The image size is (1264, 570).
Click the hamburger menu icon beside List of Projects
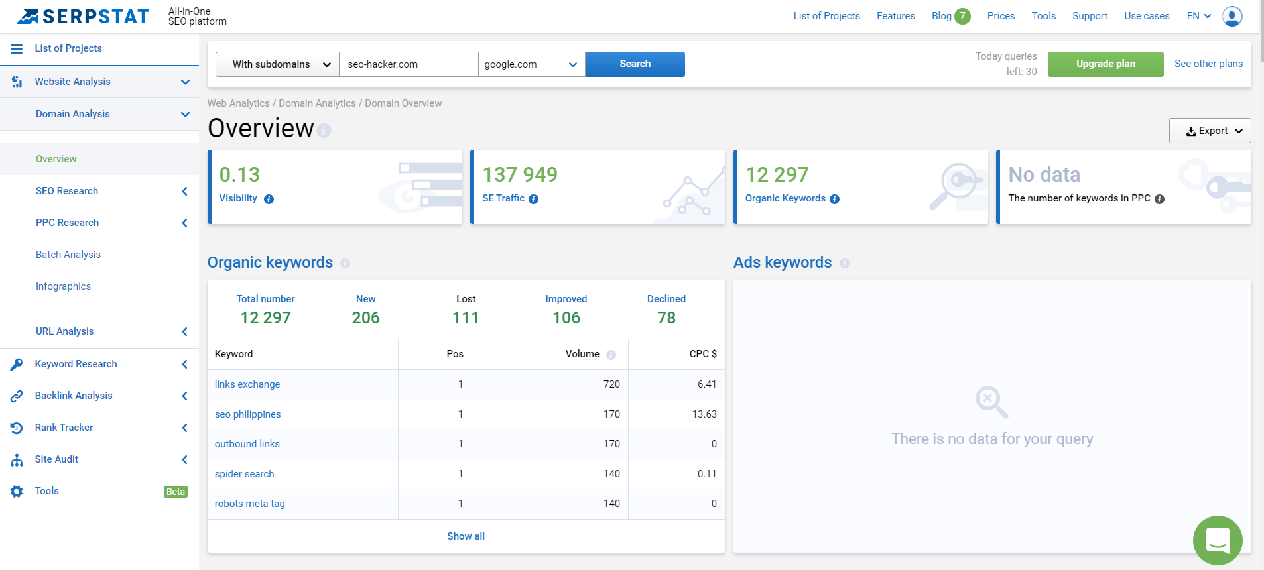pos(17,48)
